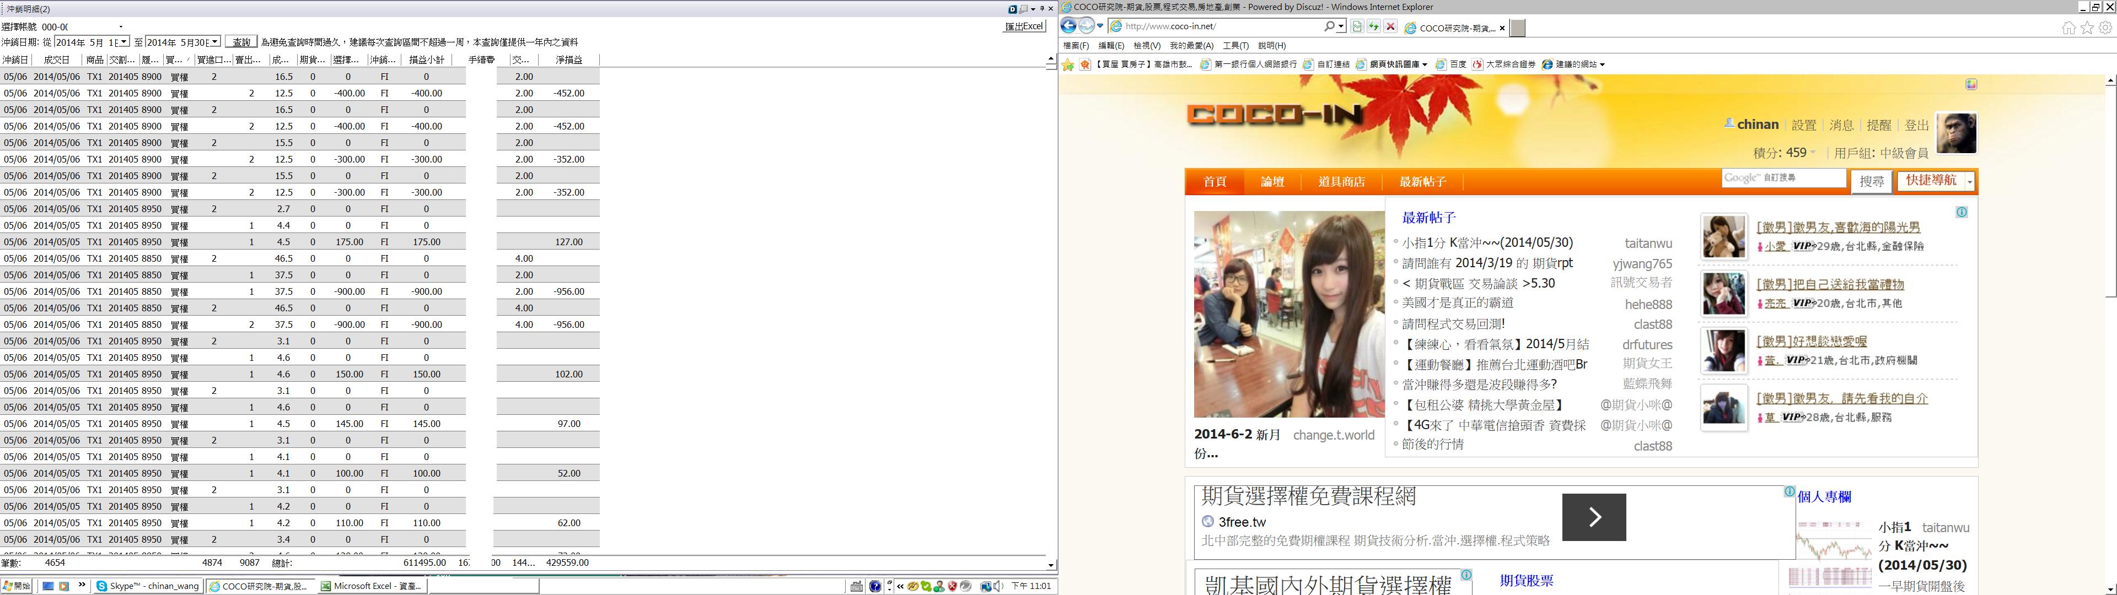Click the 登出 logout link

(x=1917, y=125)
